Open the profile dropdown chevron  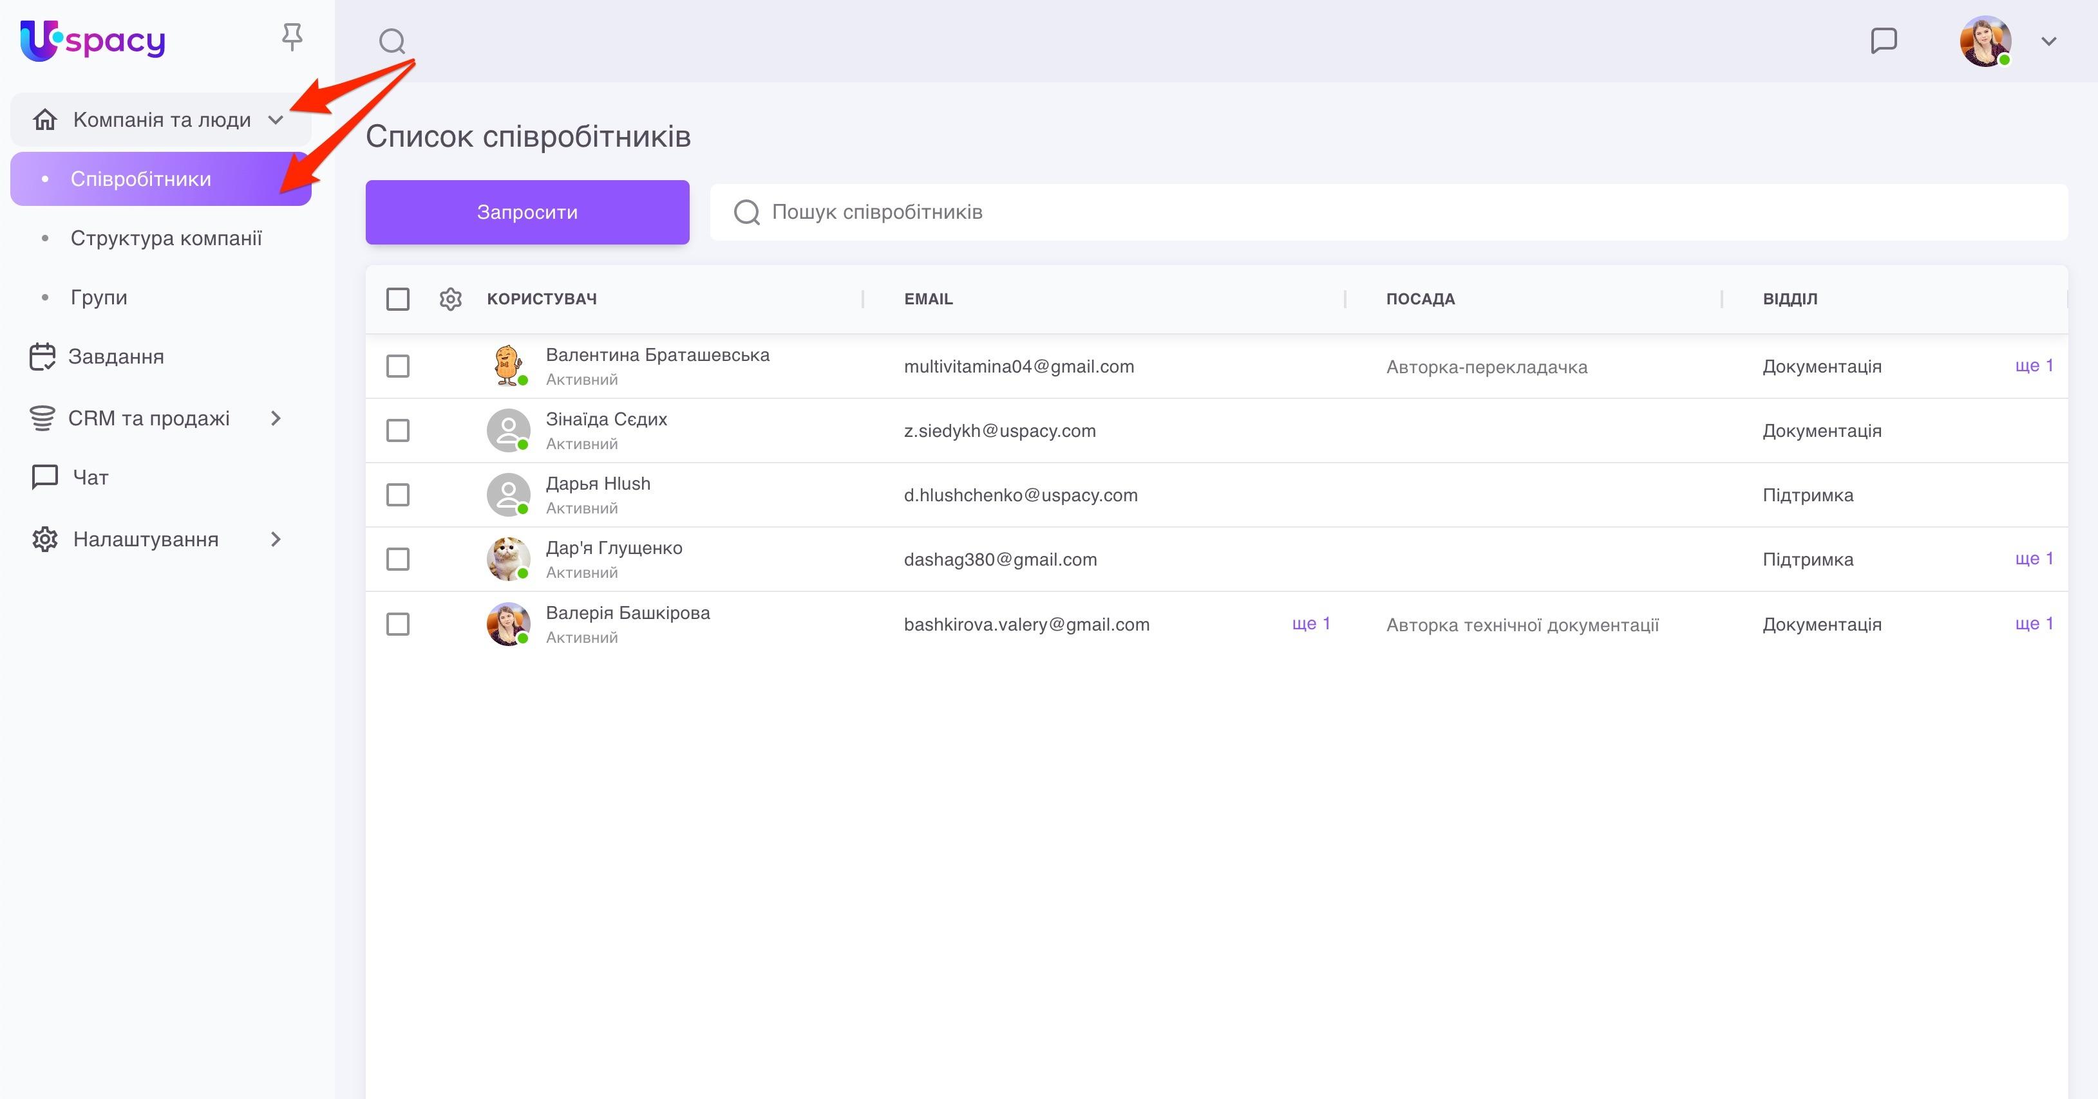click(x=2048, y=41)
